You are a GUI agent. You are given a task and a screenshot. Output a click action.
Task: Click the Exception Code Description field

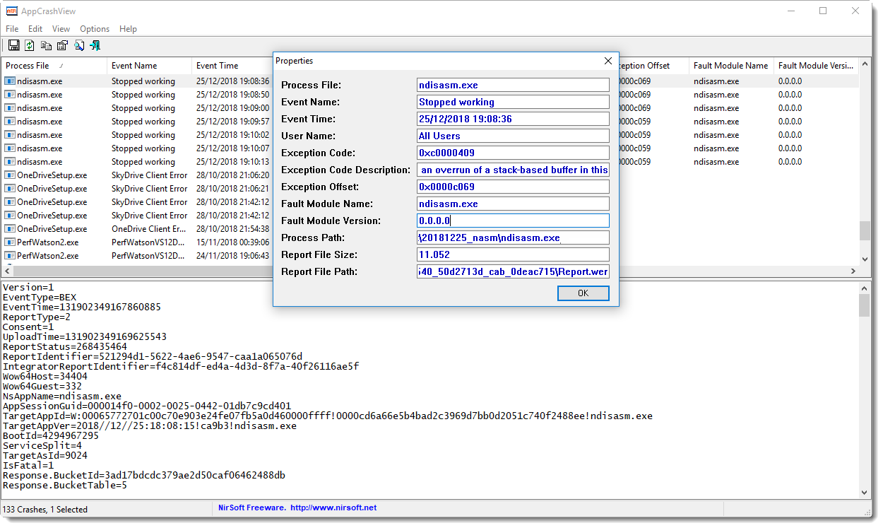pos(513,170)
